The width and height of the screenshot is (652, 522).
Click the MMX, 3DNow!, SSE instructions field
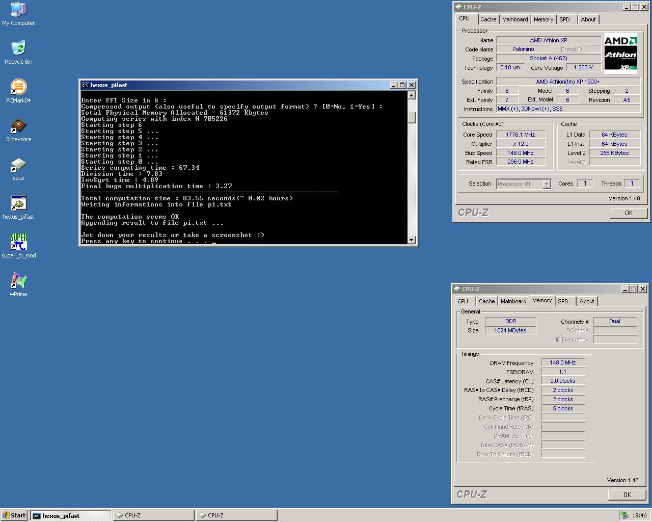[568, 109]
